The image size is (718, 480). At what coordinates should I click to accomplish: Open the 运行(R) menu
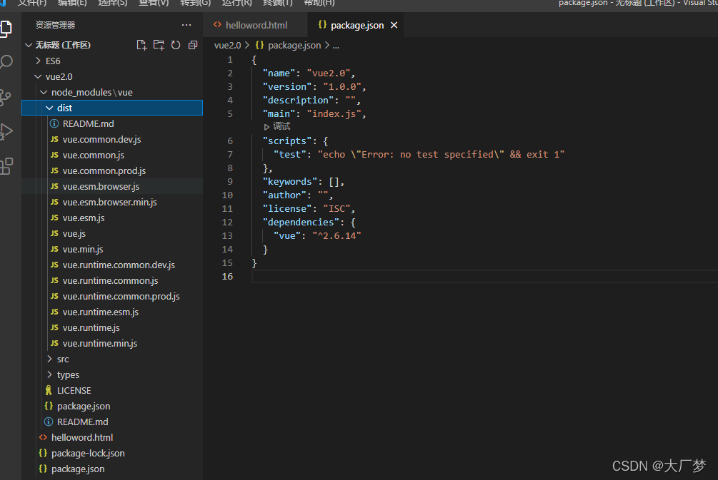pos(236,4)
